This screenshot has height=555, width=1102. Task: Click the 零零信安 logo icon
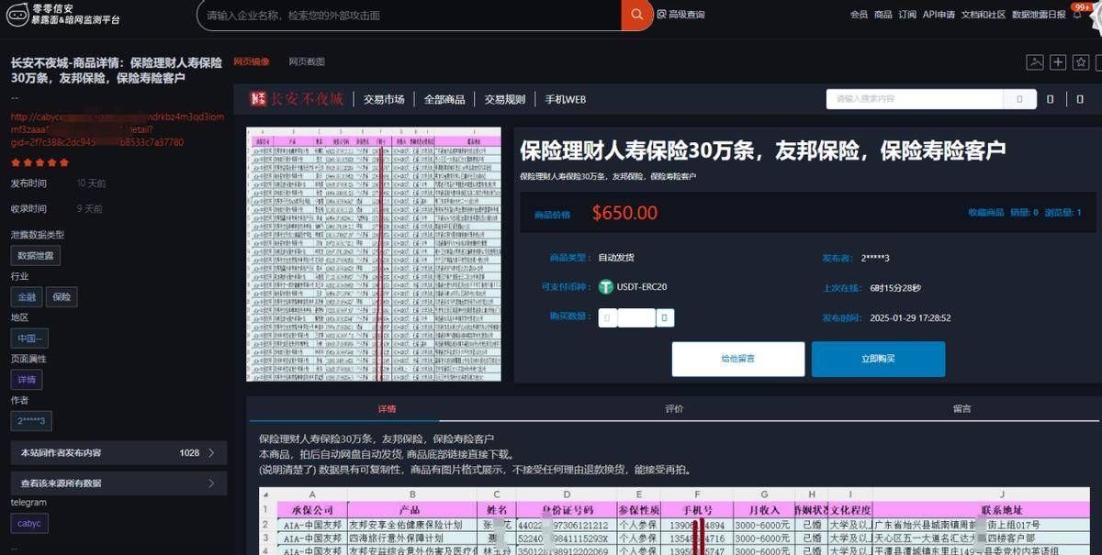17,14
